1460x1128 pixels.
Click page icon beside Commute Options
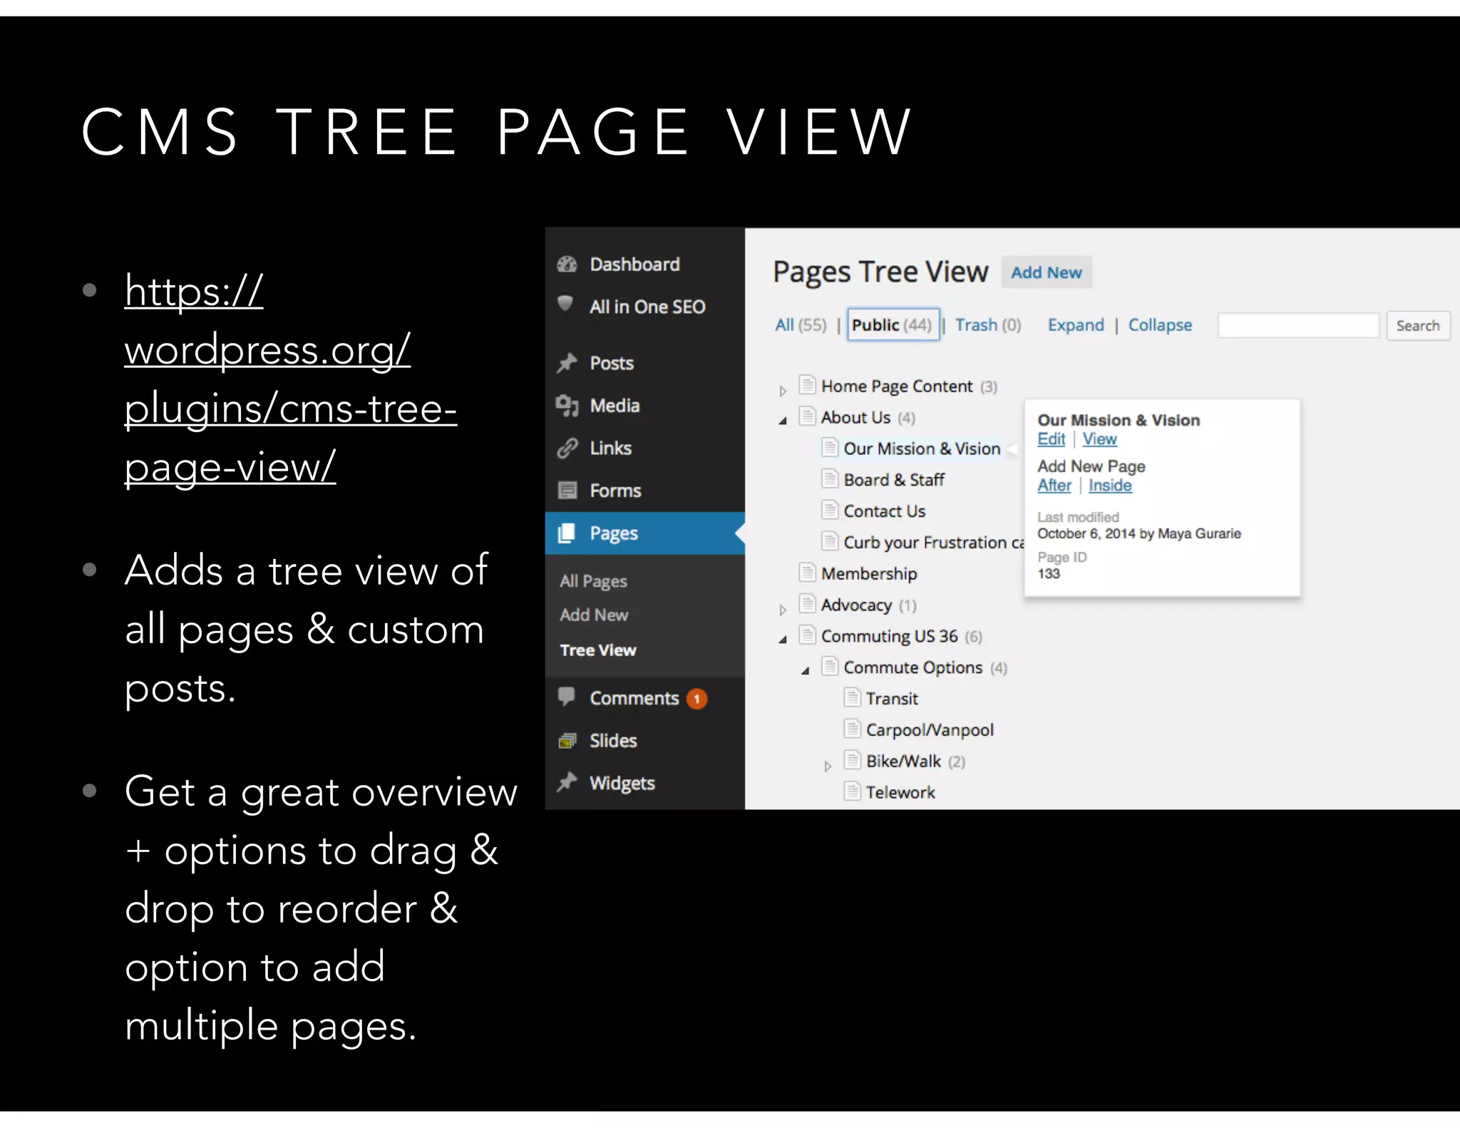tap(829, 666)
